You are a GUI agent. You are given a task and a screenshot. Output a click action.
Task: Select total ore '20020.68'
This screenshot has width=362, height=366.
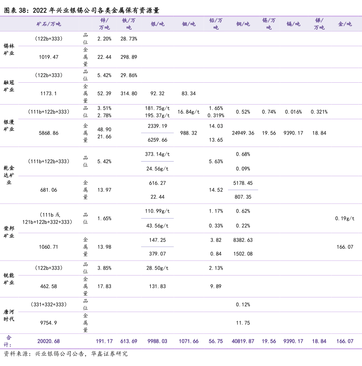[49, 341]
